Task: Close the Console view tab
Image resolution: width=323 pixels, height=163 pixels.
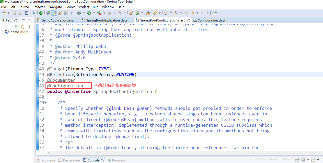Action: coord(103,160)
